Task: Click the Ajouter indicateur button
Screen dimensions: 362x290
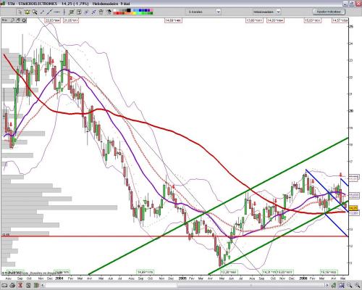Action: click(329, 12)
